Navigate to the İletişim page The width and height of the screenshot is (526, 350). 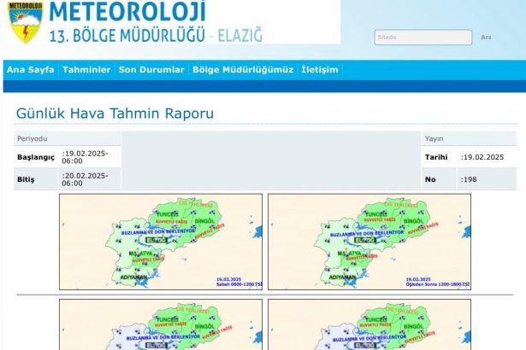point(320,69)
